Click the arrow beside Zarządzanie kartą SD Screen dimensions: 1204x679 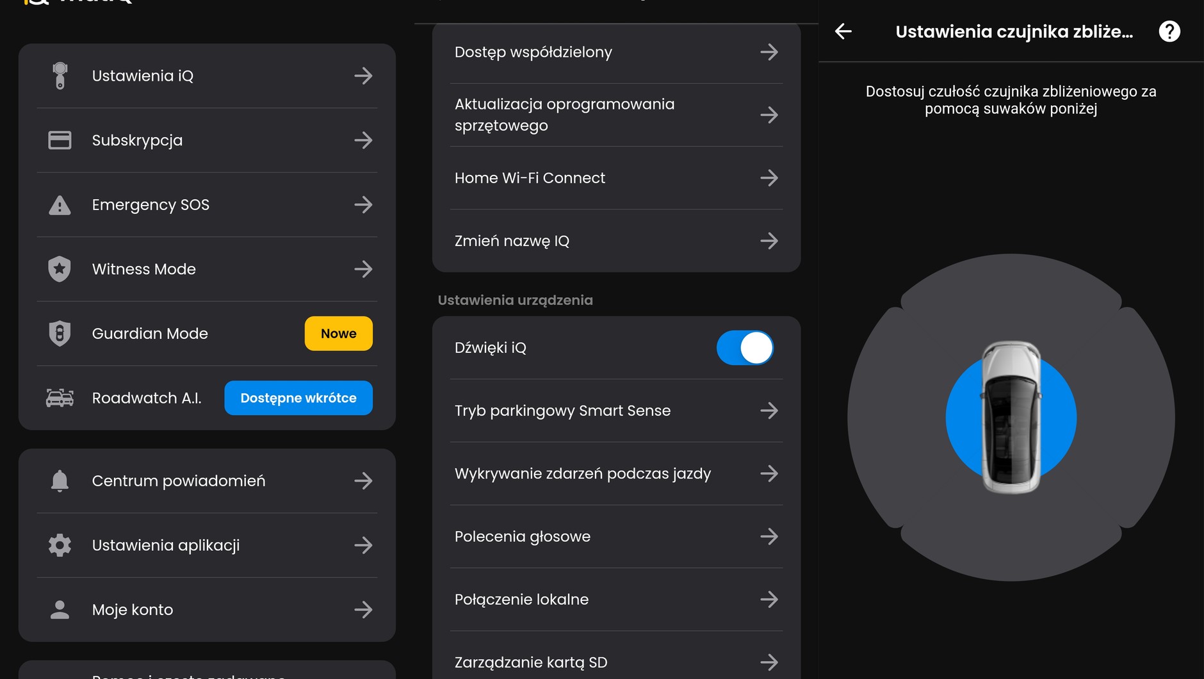point(769,662)
